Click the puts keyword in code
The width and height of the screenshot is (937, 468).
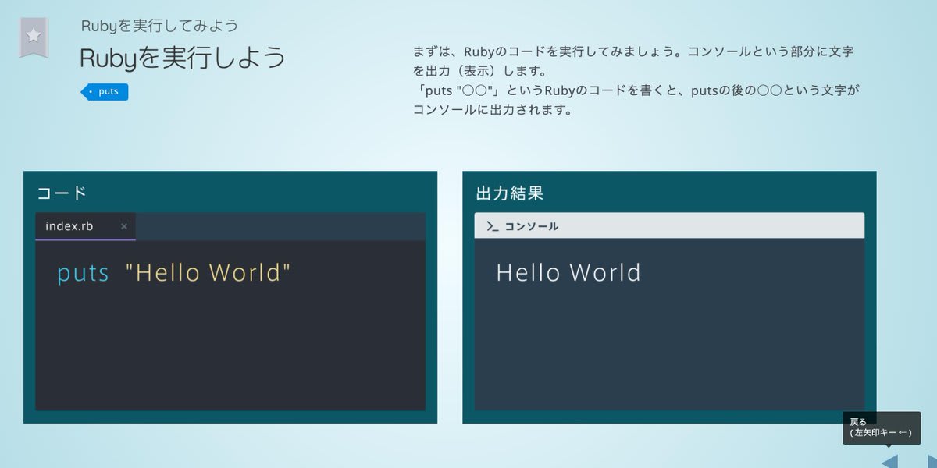click(x=84, y=273)
